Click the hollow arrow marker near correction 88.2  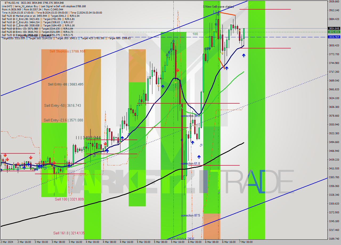tap(201, 145)
